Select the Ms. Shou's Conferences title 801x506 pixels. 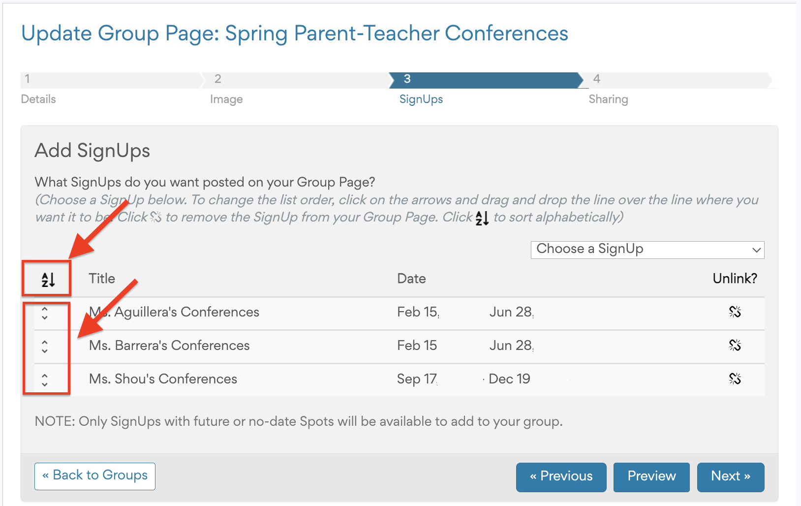click(163, 379)
